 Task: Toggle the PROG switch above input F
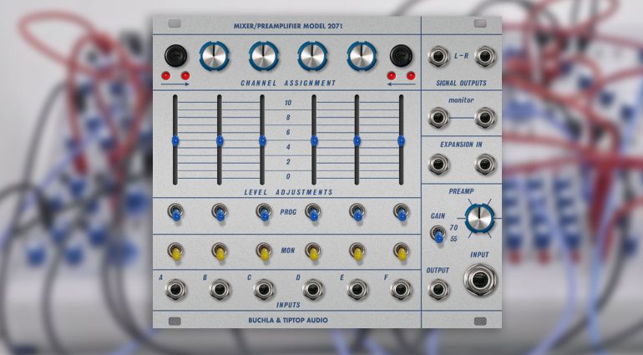point(402,212)
